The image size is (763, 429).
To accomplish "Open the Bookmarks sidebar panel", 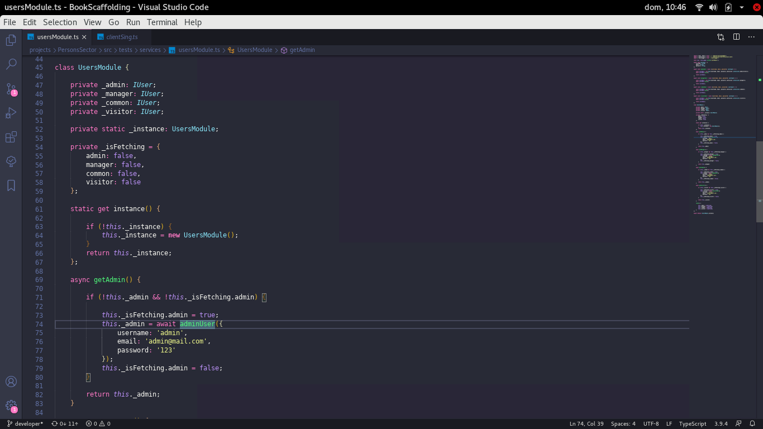I will click(x=11, y=185).
